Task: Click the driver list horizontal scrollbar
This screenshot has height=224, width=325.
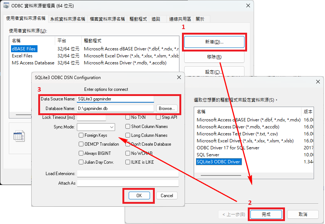Action: coord(221,175)
